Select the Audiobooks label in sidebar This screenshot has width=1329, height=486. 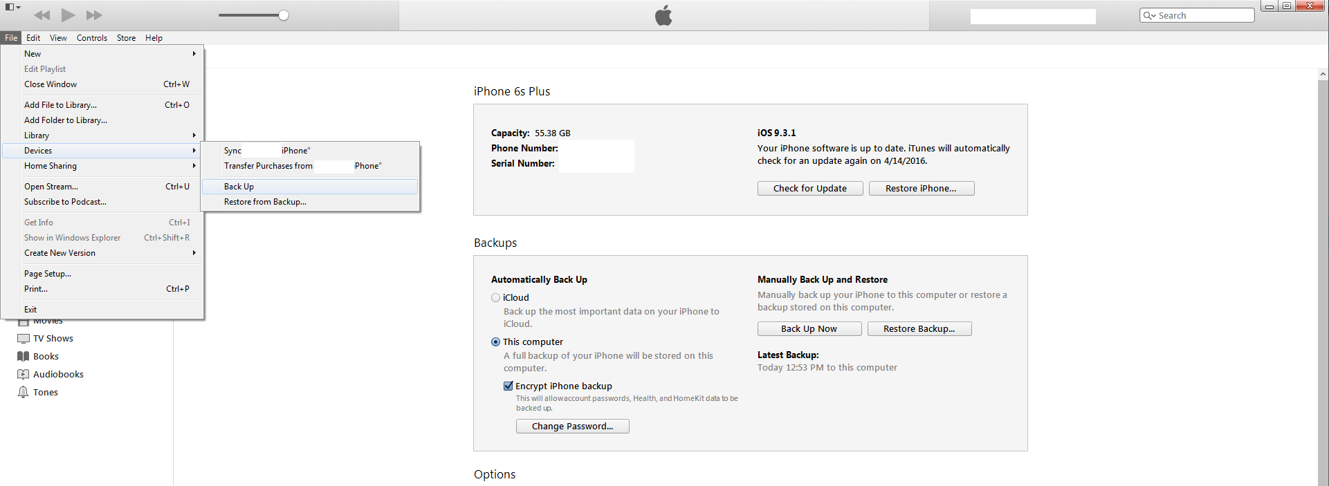point(58,375)
